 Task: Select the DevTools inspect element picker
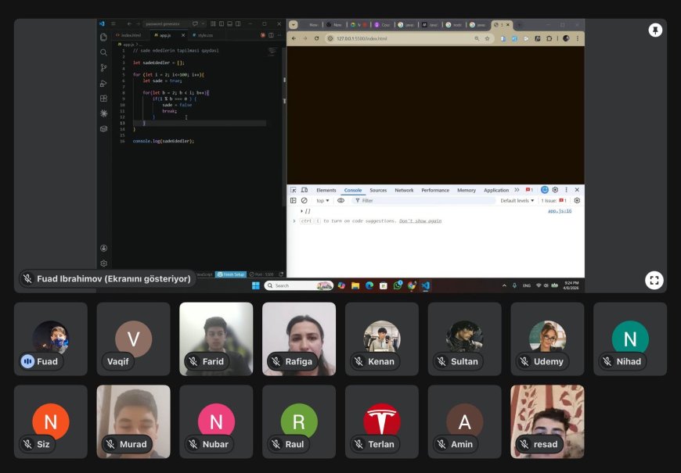(x=294, y=190)
